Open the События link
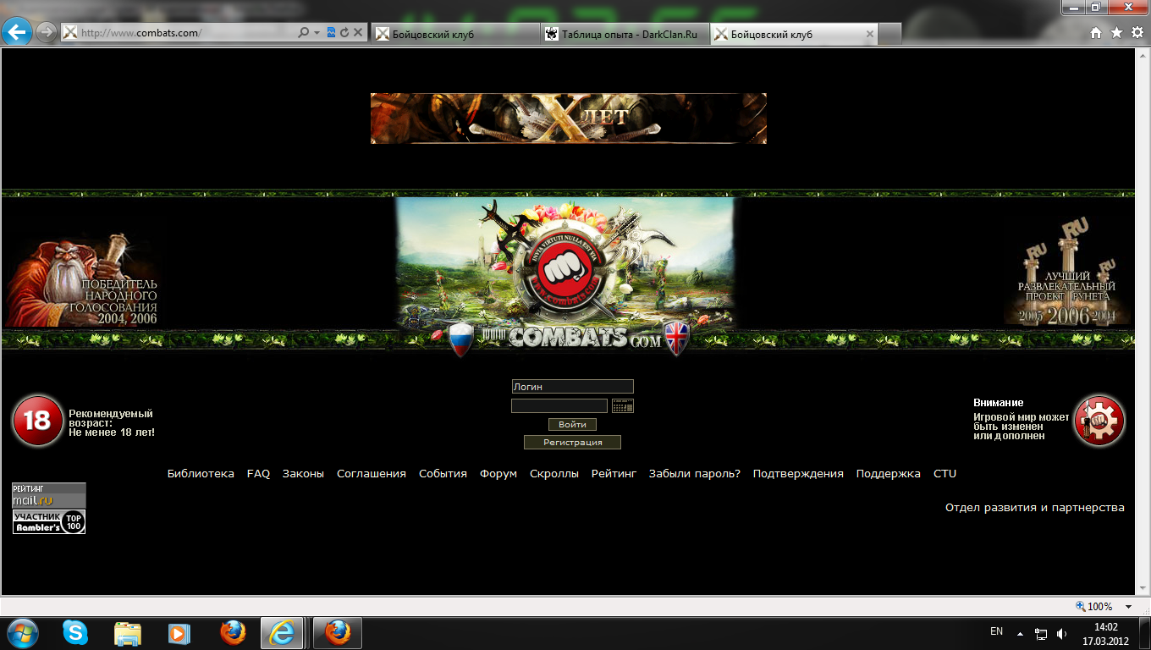The height and width of the screenshot is (650, 1151). point(443,474)
